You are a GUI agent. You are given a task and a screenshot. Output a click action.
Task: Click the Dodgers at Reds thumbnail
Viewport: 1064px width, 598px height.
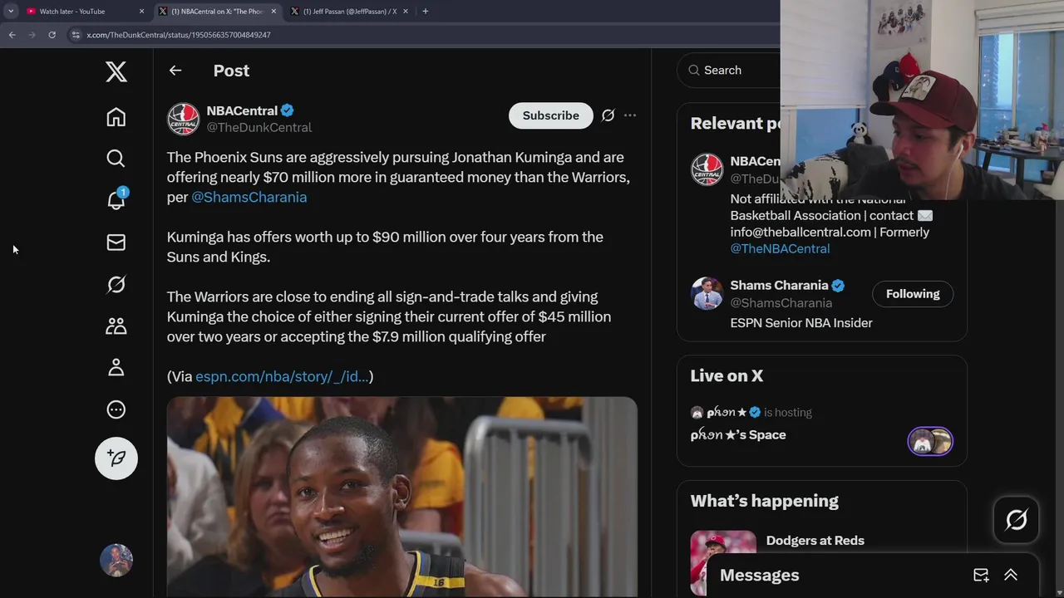[723, 562]
